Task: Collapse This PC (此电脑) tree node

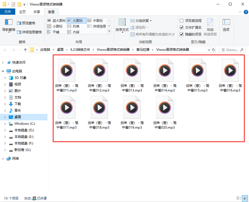Action: click(x=3, y=71)
